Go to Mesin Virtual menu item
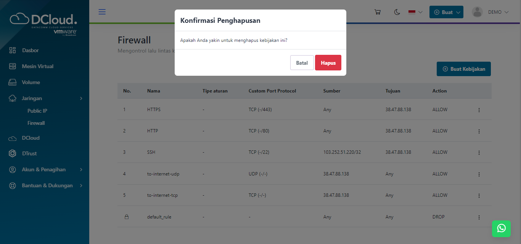 point(37,66)
